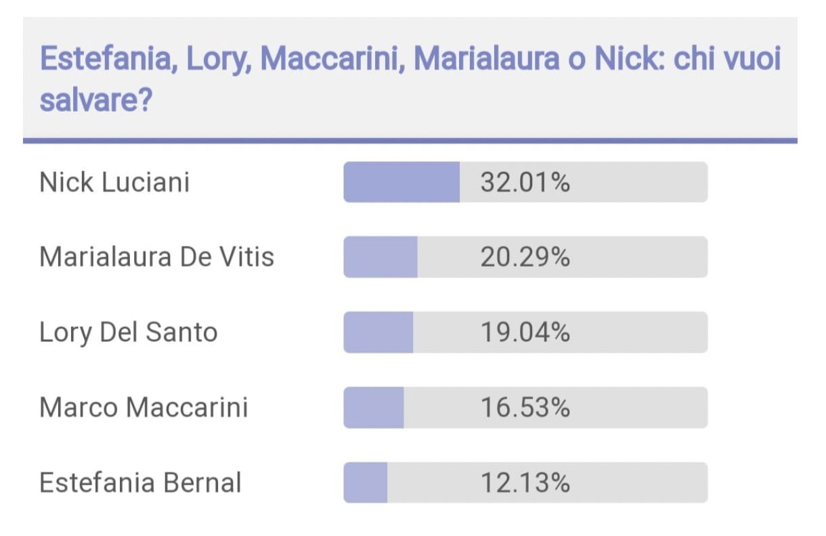826x536 pixels.
Task: Select the Marialaura De Vitis name
Action: point(157,257)
